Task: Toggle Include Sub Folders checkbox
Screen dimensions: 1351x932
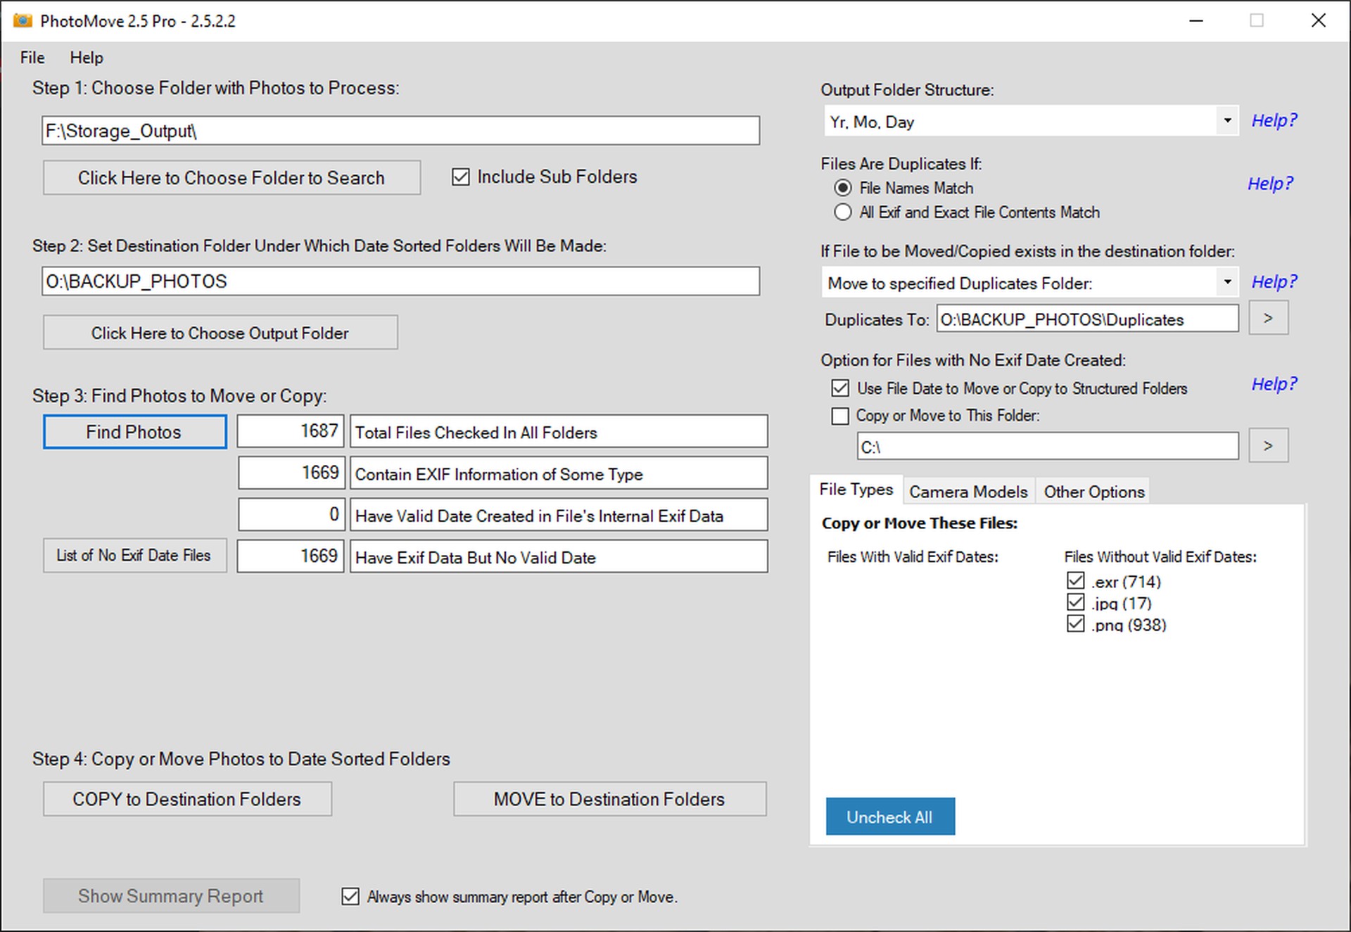Action: click(x=461, y=177)
